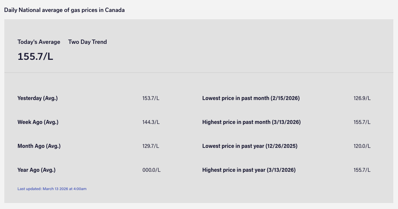This screenshot has height=209, width=398.
Task: Click the 120.0/L lowest yearly price
Action: [x=362, y=146]
